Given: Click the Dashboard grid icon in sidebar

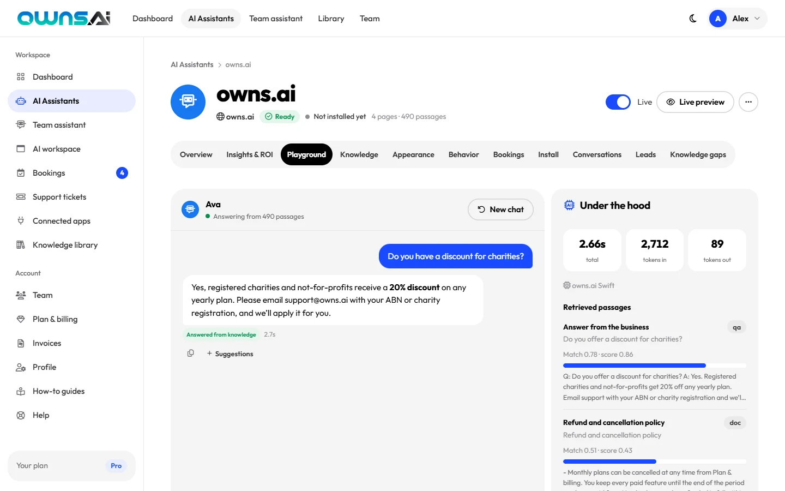Looking at the screenshot, I should point(21,77).
